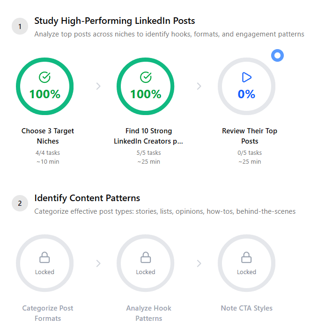Click the blue ring indicator badge

coord(277,56)
